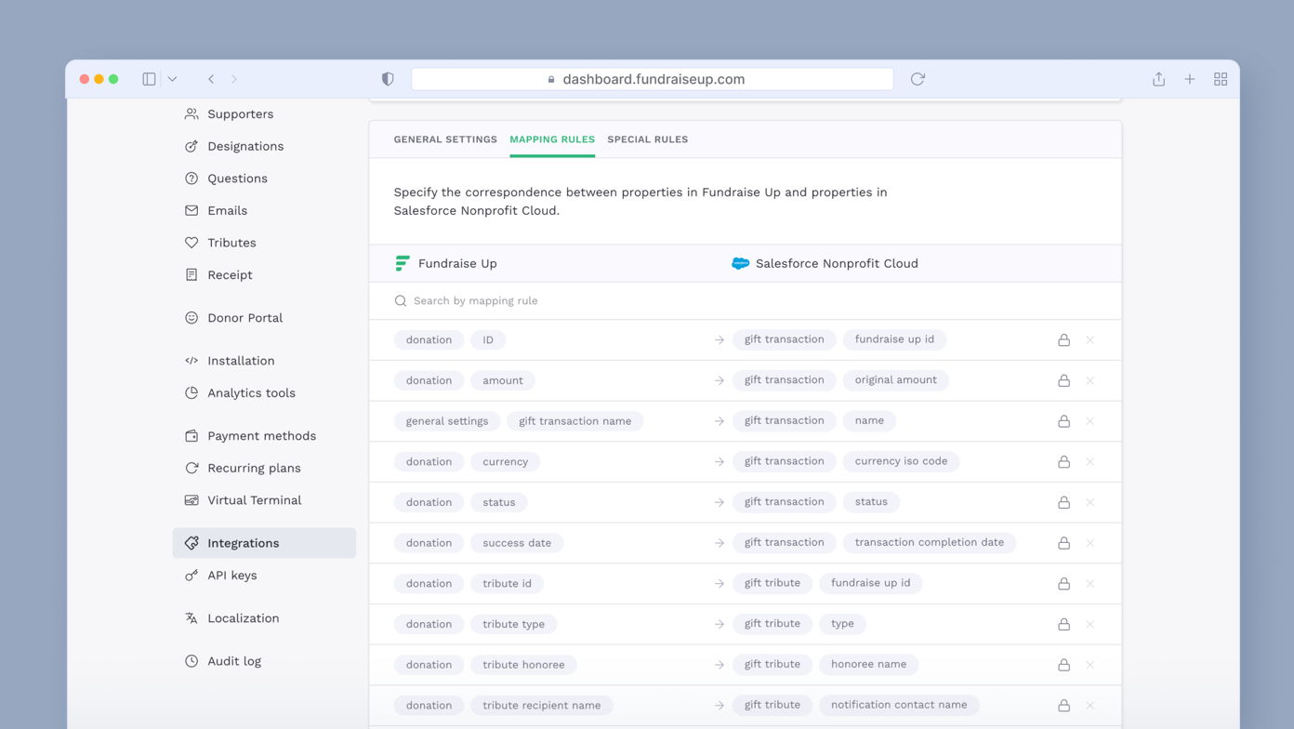Click the Audit log clock icon
This screenshot has width=1294, height=729.
190,661
